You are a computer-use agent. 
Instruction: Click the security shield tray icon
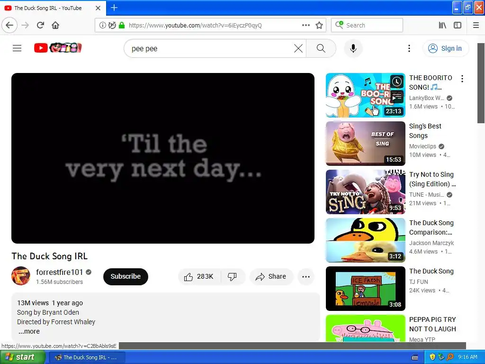432,357
